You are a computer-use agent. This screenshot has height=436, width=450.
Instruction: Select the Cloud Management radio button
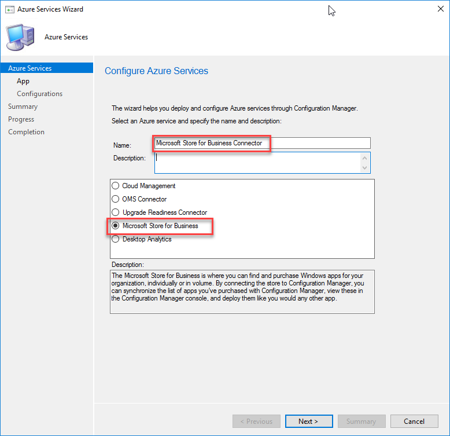pyautogui.click(x=115, y=186)
